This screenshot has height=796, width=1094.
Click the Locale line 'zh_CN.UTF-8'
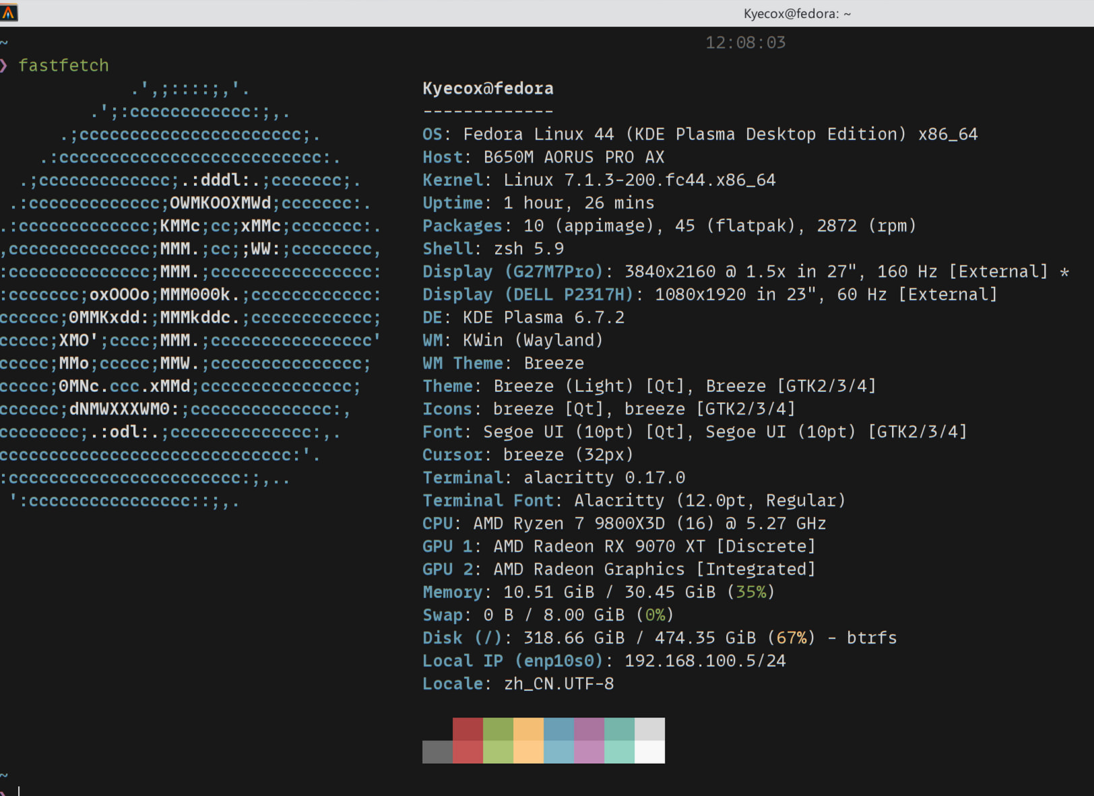pos(518,684)
